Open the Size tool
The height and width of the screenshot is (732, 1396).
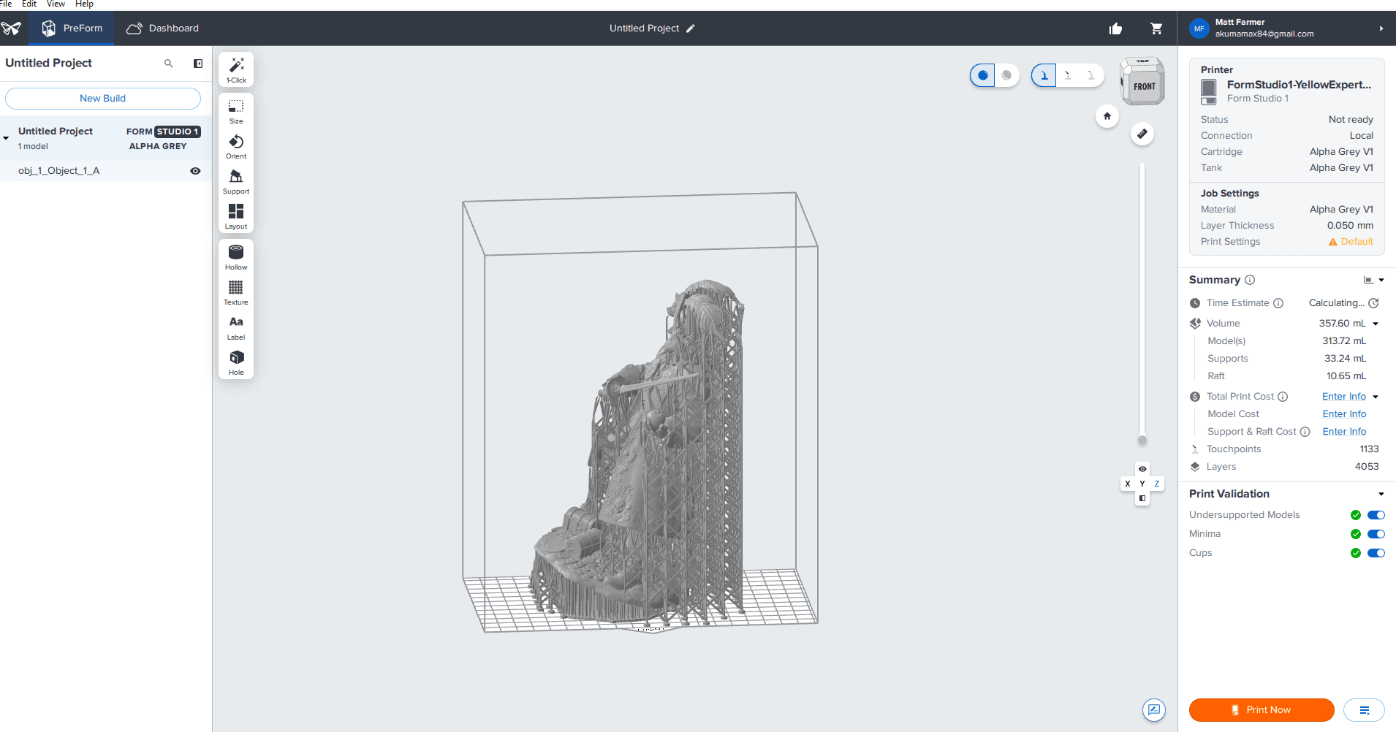[236, 110]
